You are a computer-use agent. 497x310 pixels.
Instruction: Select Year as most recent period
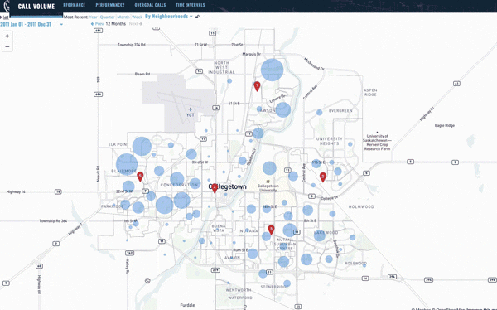tap(93, 17)
